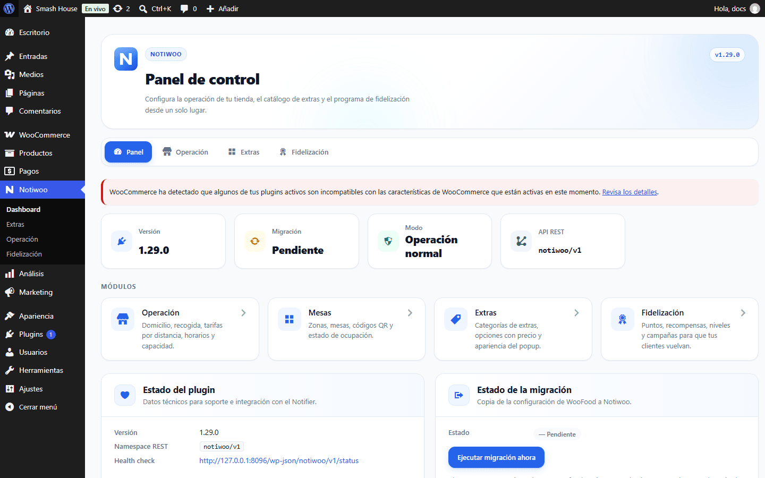
Task: Open the Operación module chevron
Action: 243,313
